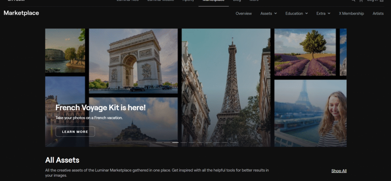Click the riverside trees photo
Image resolution: width=391 pixels, height=181 pixels.
click(x=65, y=51)
